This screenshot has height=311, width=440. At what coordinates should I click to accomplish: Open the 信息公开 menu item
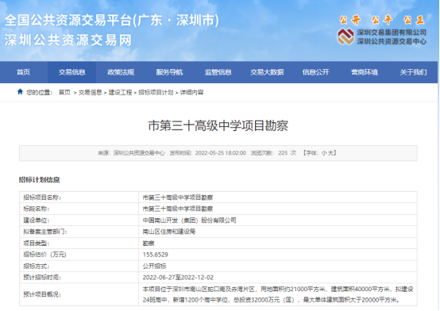pos(315,72)
